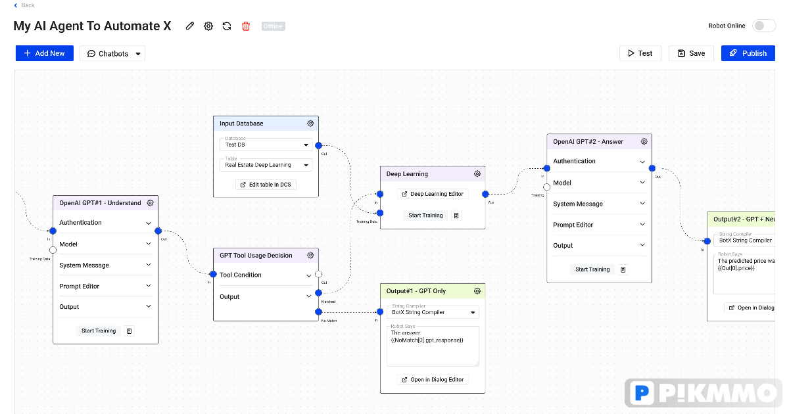Open settings gear on OpenAI GPT#1 node
Image resolution: width=789 pixels, height=414 pixels.
[x=150, y=203]
